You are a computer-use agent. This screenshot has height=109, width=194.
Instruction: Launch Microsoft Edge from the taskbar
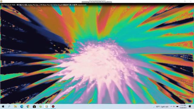(22, 106)
